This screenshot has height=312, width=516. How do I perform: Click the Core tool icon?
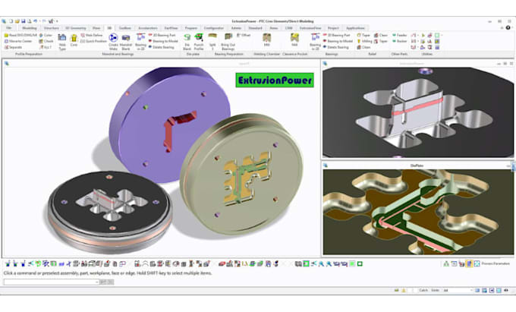[x=74, y=39]
